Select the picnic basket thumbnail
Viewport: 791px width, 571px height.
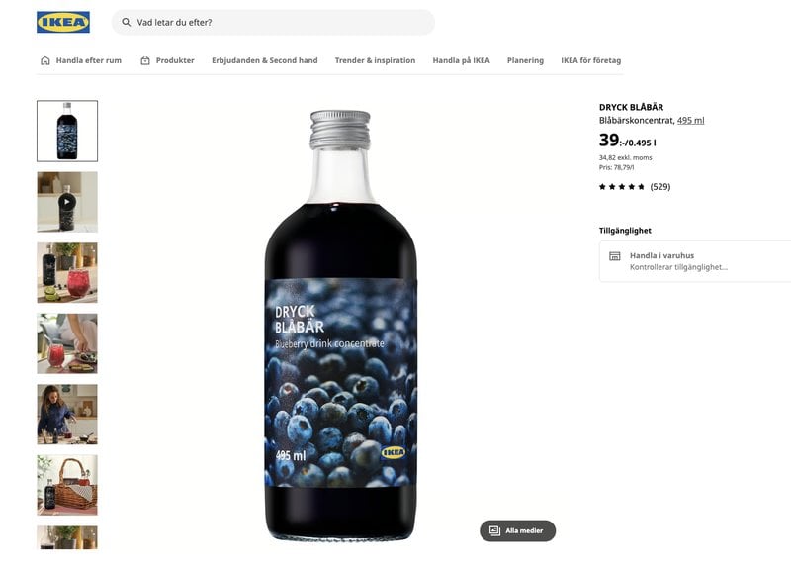pos(67,485)
